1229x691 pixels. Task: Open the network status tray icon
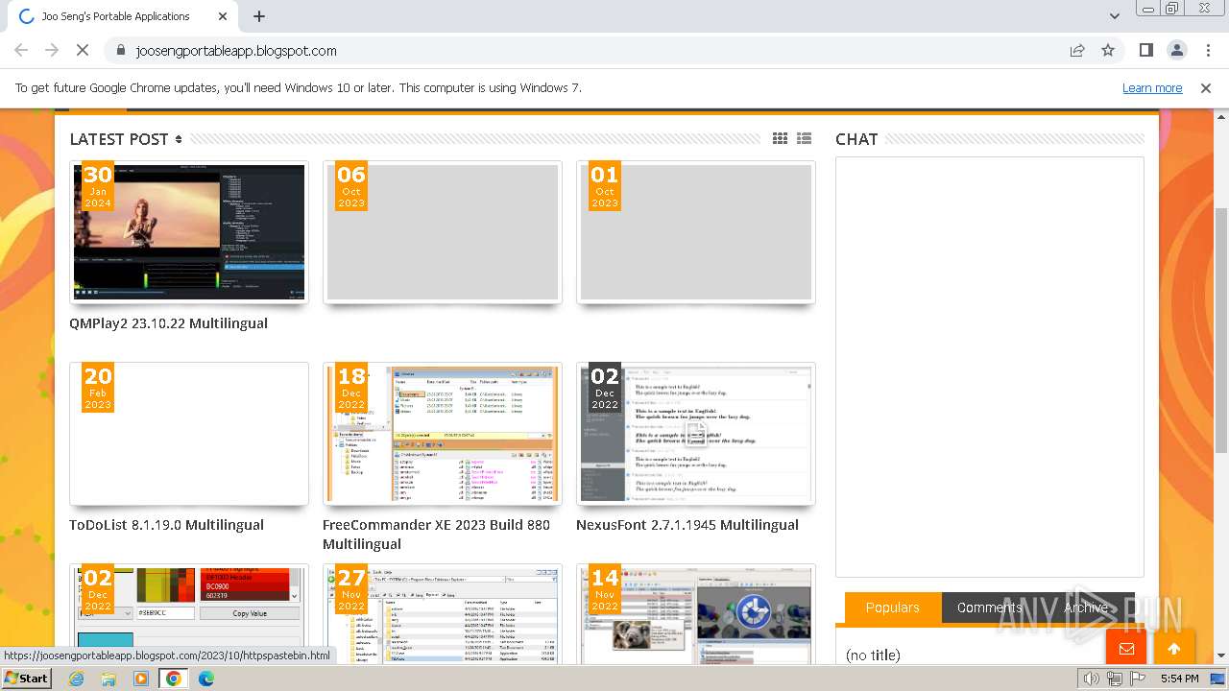(x=1115, y=679)
